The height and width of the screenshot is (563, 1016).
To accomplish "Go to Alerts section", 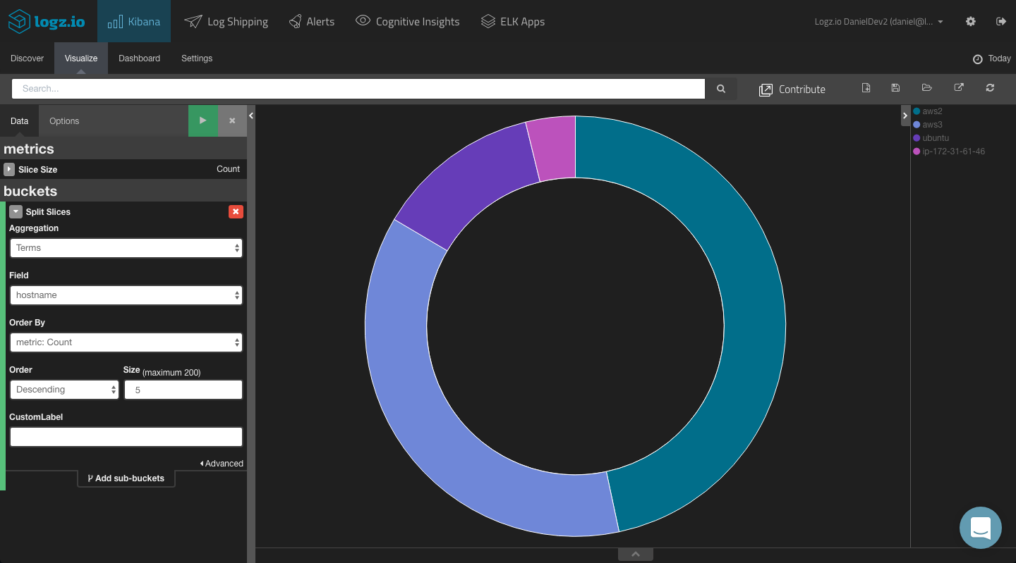I will pos(311,21).
